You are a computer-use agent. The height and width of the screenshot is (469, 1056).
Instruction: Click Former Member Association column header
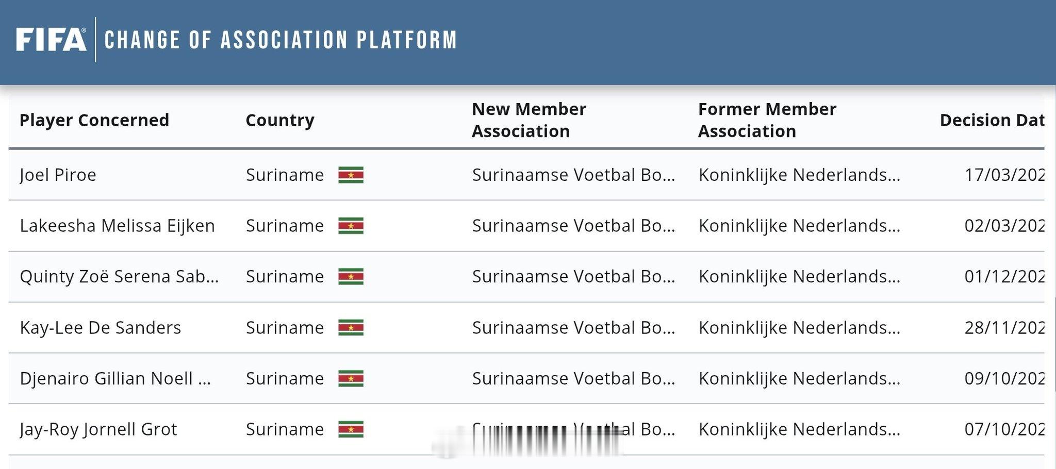click(767, 120)
